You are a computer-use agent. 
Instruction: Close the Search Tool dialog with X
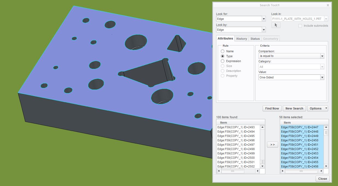(328, 5)
